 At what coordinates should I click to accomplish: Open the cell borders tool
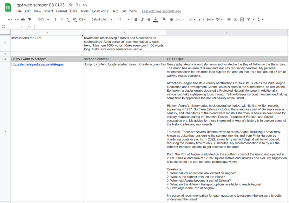tap(171, 19)
